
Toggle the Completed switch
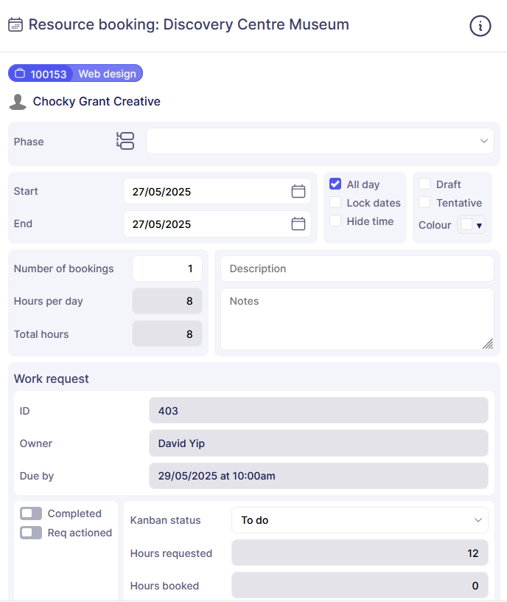31,513
